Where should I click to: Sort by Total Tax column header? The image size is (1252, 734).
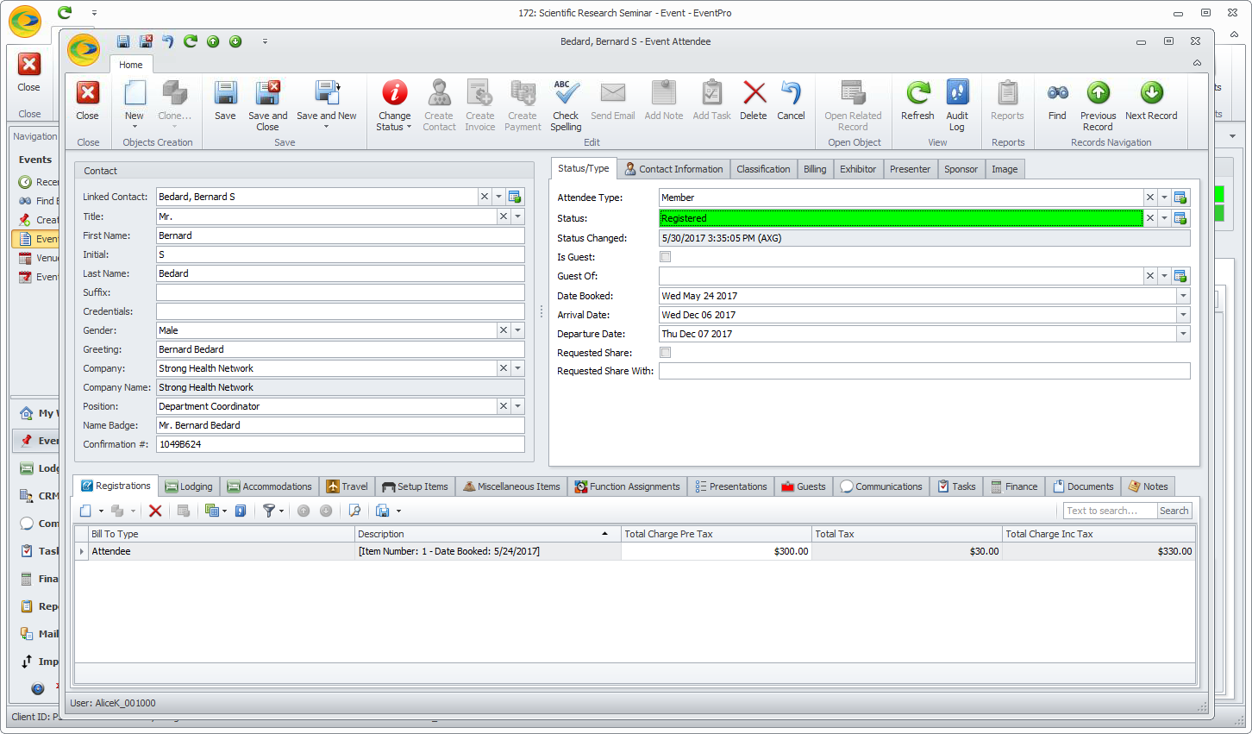[907, 534]
